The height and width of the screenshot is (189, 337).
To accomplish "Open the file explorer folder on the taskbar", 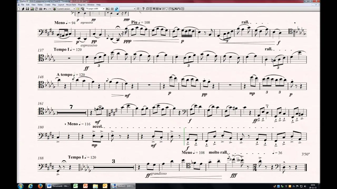I will [95, 186].
